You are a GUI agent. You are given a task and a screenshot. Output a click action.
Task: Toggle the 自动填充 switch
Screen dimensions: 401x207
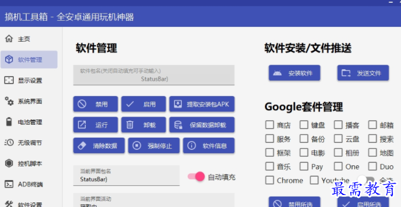196,177
